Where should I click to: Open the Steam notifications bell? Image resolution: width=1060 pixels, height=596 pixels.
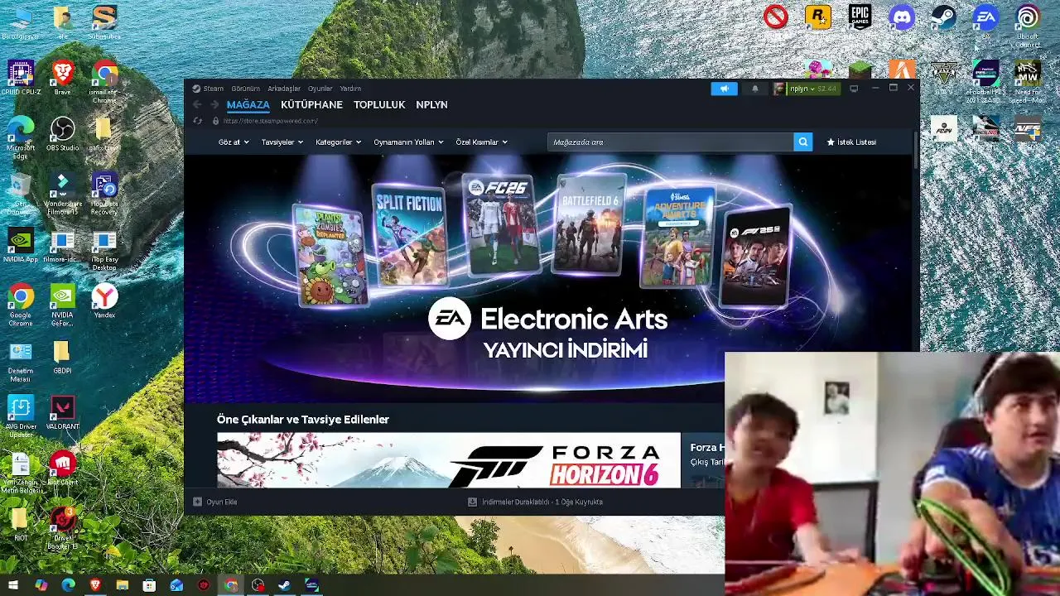(754, 89)
